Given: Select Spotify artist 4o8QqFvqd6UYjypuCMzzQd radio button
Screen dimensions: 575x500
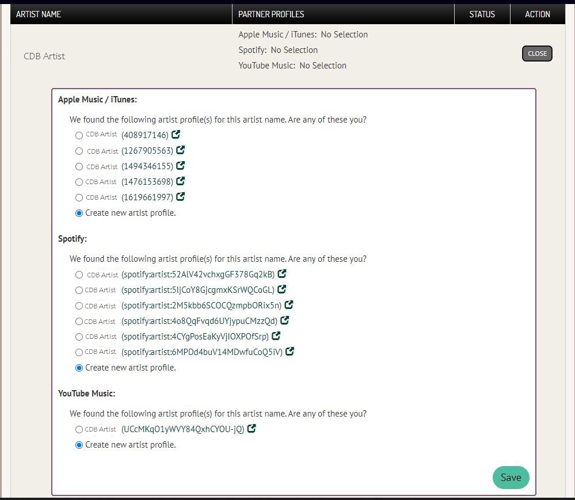Looking at the screenshot, I should [79, 321].
